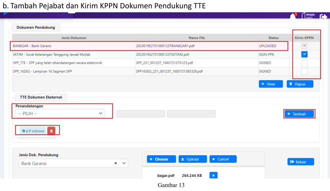Enable Kirim KPPN for SPP_TTE document

(x=304, y=63)
